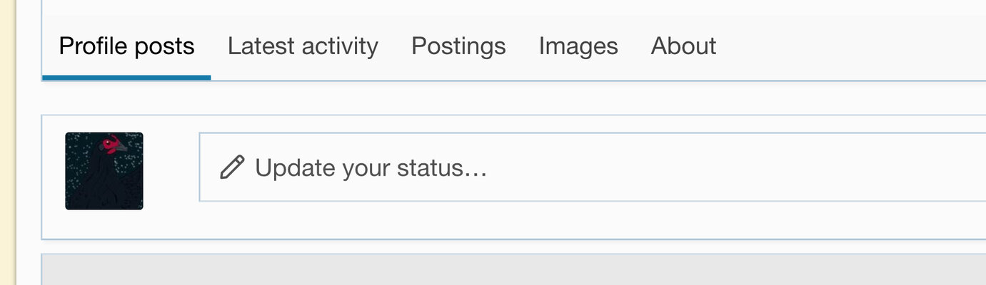View the user's latest activity
The width and height of the screenshot is (986, 285).
pyautogui.click(x=303, y=46)
